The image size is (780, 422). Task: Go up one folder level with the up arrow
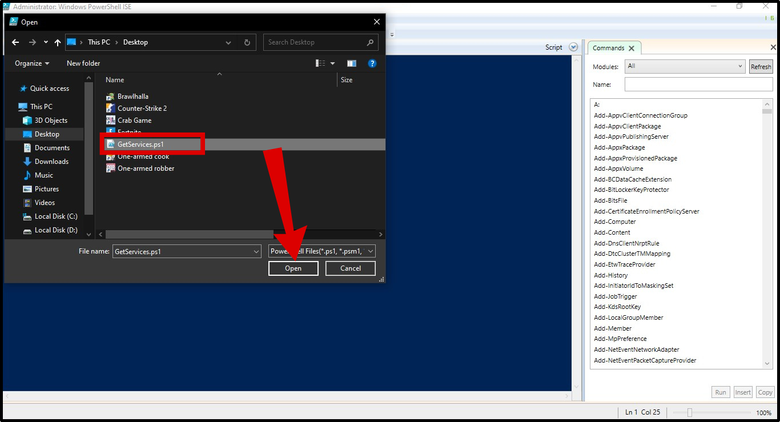click(x=58, y=42)
